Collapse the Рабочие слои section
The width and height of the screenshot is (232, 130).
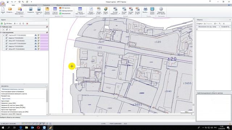click(1, 27)
